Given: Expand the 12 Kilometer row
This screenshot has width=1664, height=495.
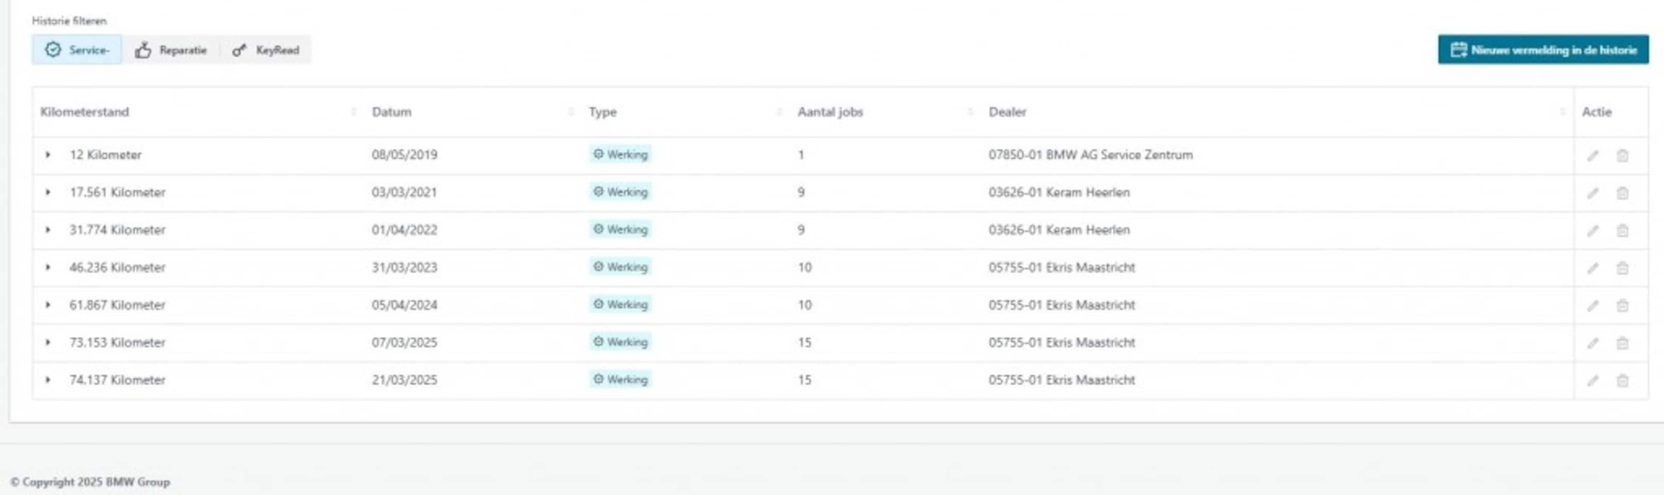Looking at the screenshot, I should 48,155.
